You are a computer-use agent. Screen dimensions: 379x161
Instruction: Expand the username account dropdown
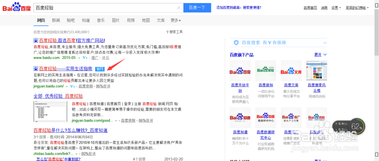coord(357,8)
